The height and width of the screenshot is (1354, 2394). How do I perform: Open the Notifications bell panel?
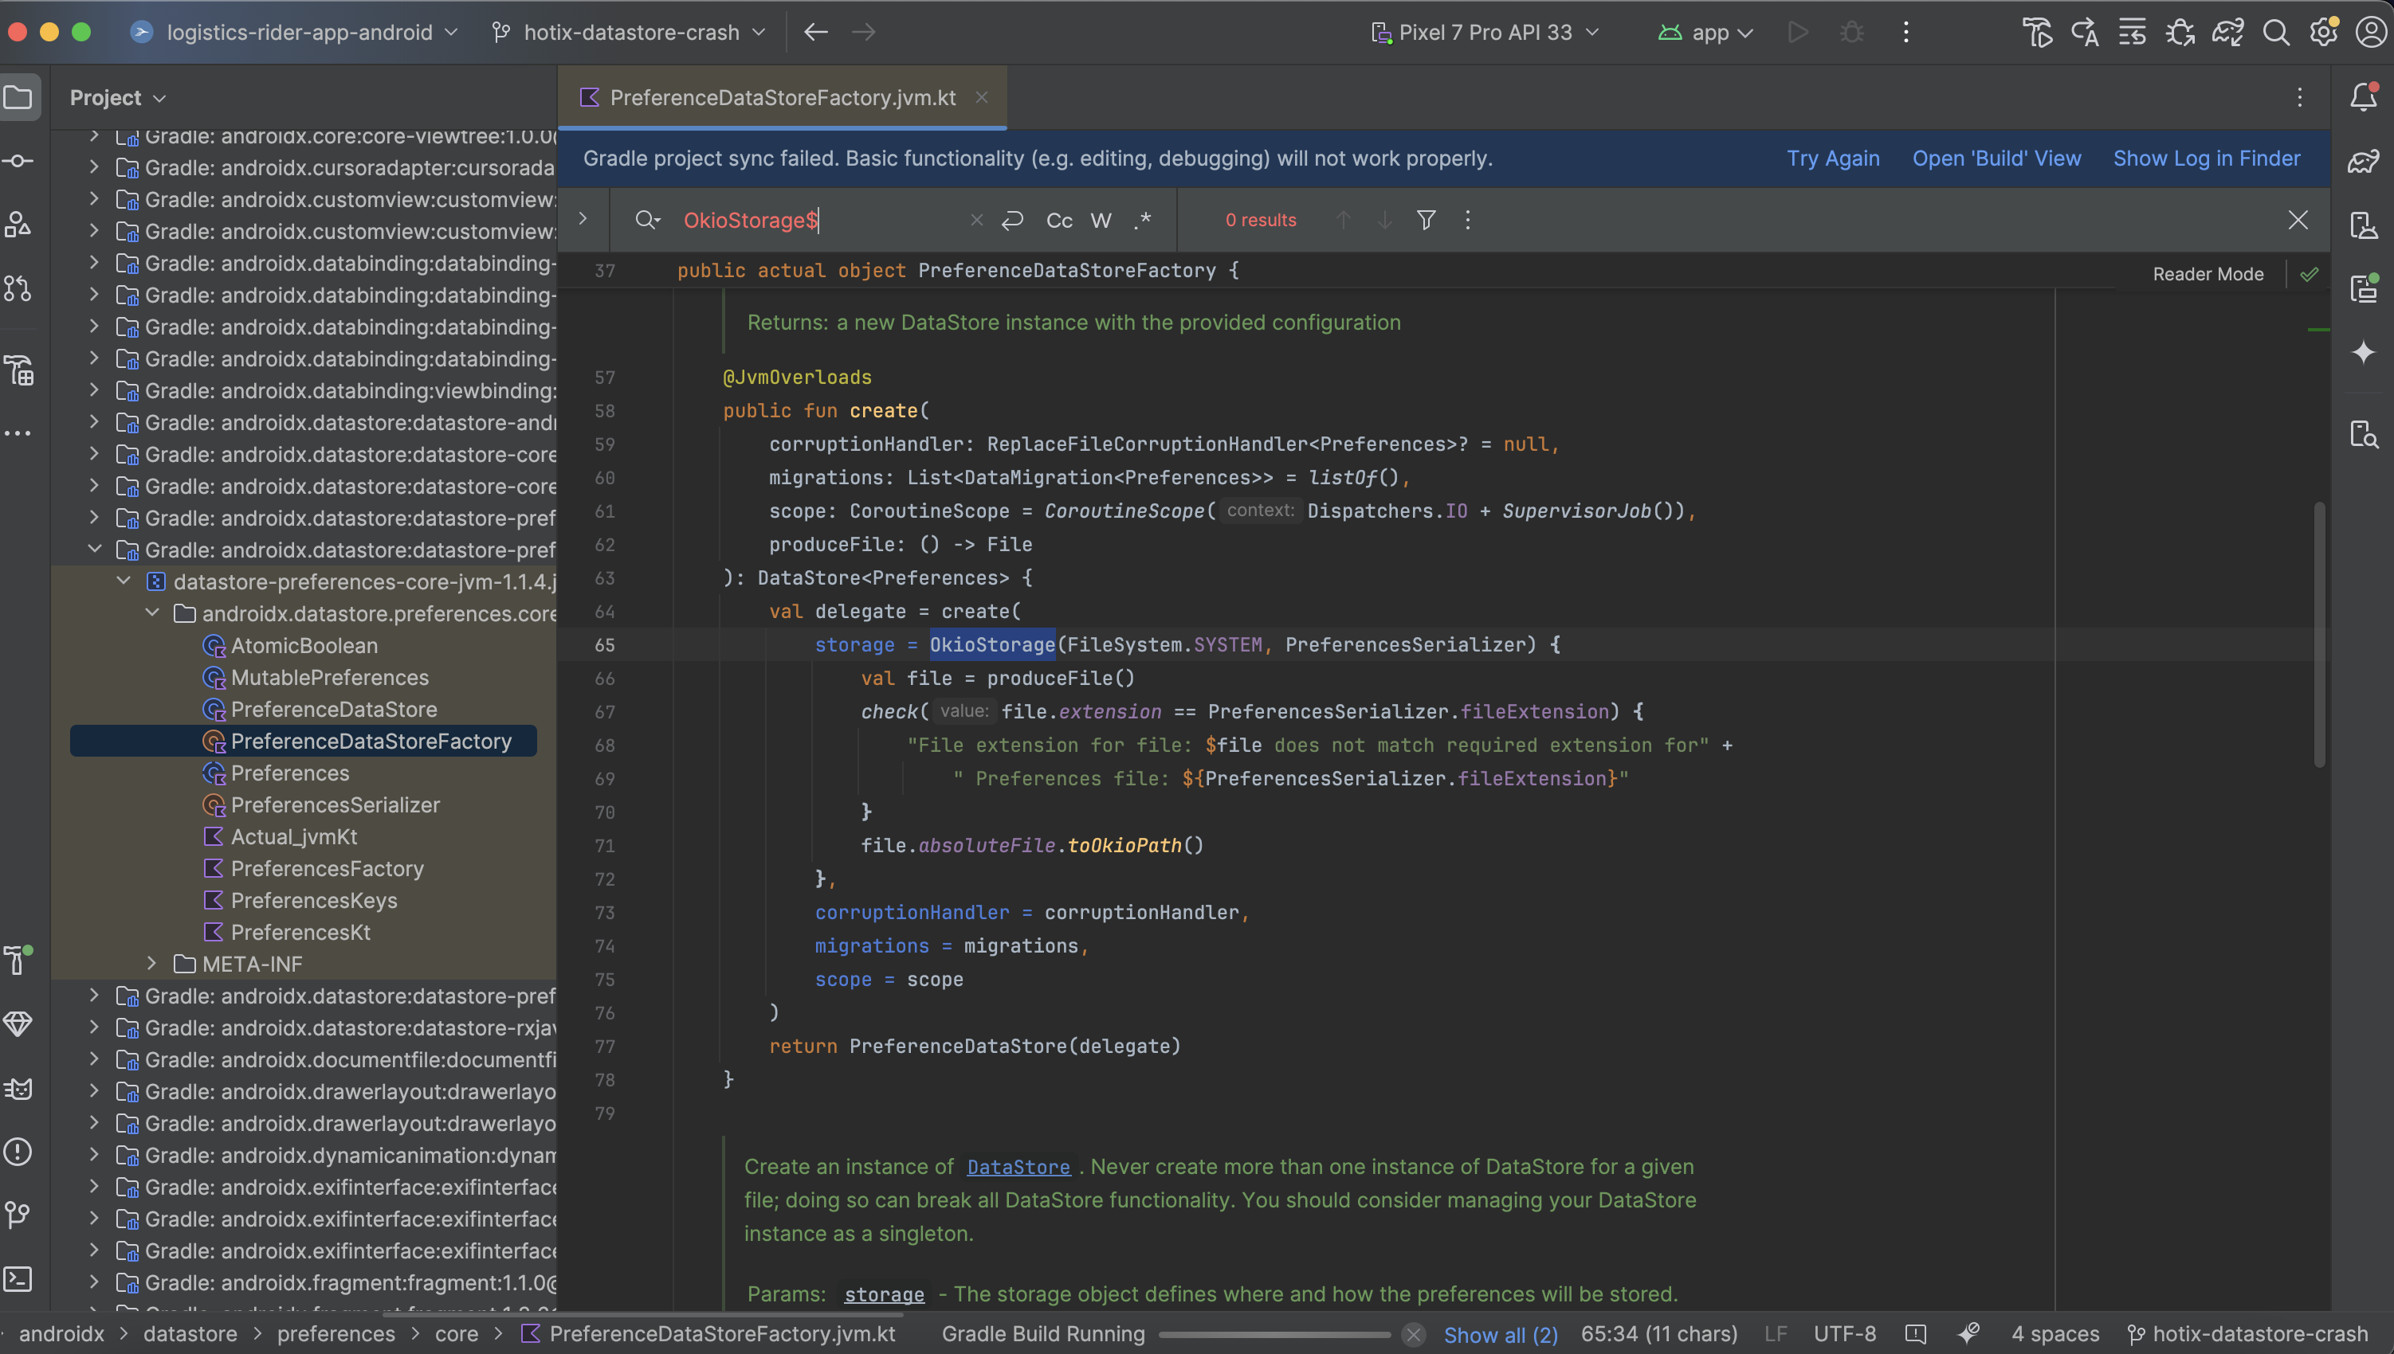coord(2362,96)
